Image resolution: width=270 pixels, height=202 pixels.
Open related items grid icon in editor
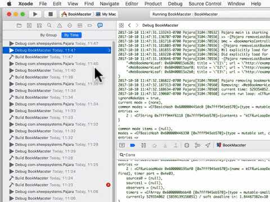click(121, 25)
